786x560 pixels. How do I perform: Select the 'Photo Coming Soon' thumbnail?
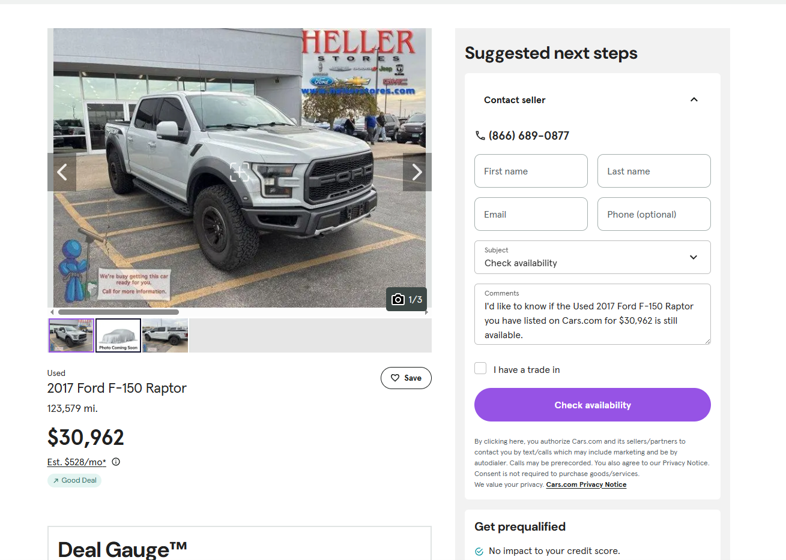point(118,335)
